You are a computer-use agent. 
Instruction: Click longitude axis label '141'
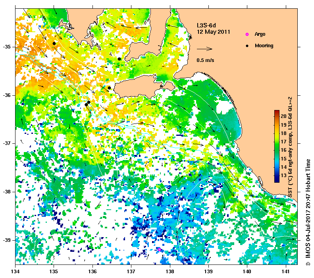286,271
